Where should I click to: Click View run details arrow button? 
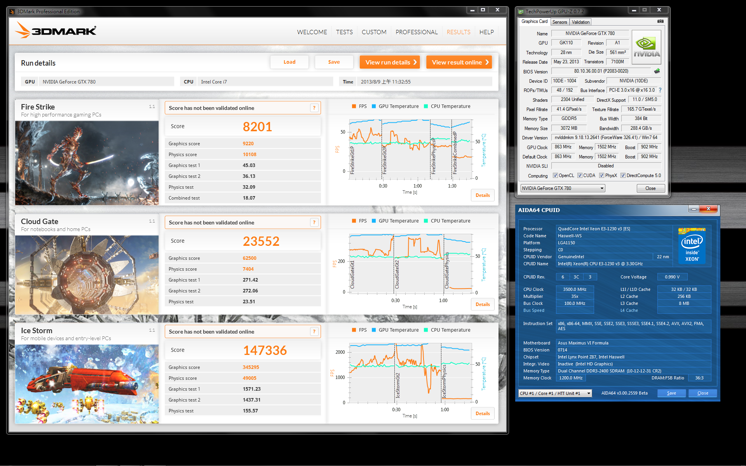pos(390,62)
